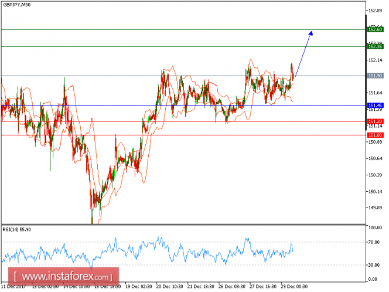The width and height of the screenshot is (389, 292).
Task: Click the 152.89 top price axis label
Action: tap(375, 11)
